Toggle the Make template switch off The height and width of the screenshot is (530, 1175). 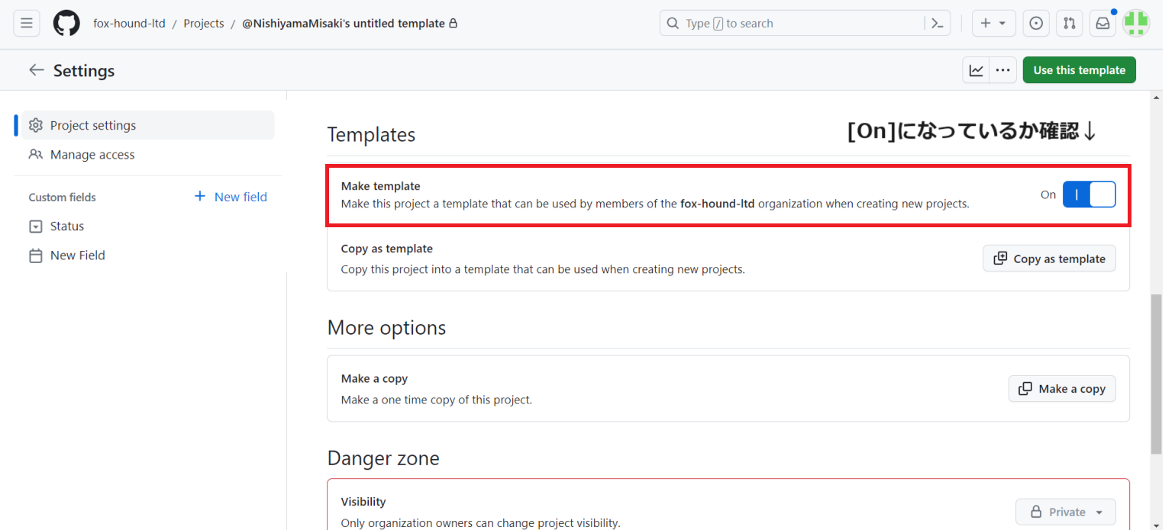[1089, 194]
